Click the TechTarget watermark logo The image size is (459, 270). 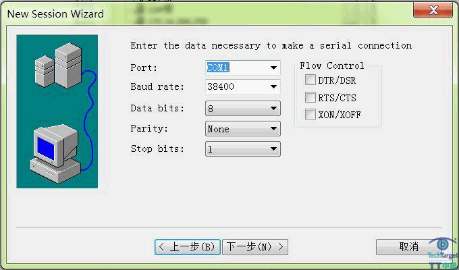point(443,253)
